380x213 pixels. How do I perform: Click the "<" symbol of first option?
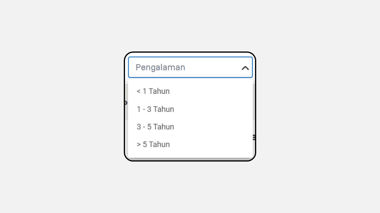pos(139,91)
